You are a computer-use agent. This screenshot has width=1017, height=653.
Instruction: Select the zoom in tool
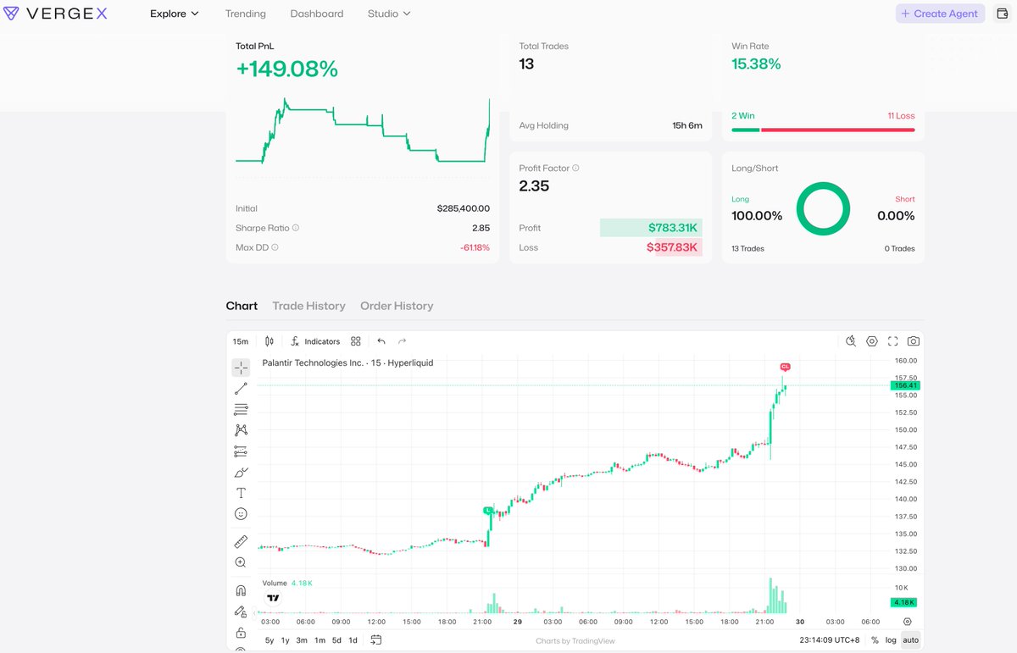[x=241, y=562]
